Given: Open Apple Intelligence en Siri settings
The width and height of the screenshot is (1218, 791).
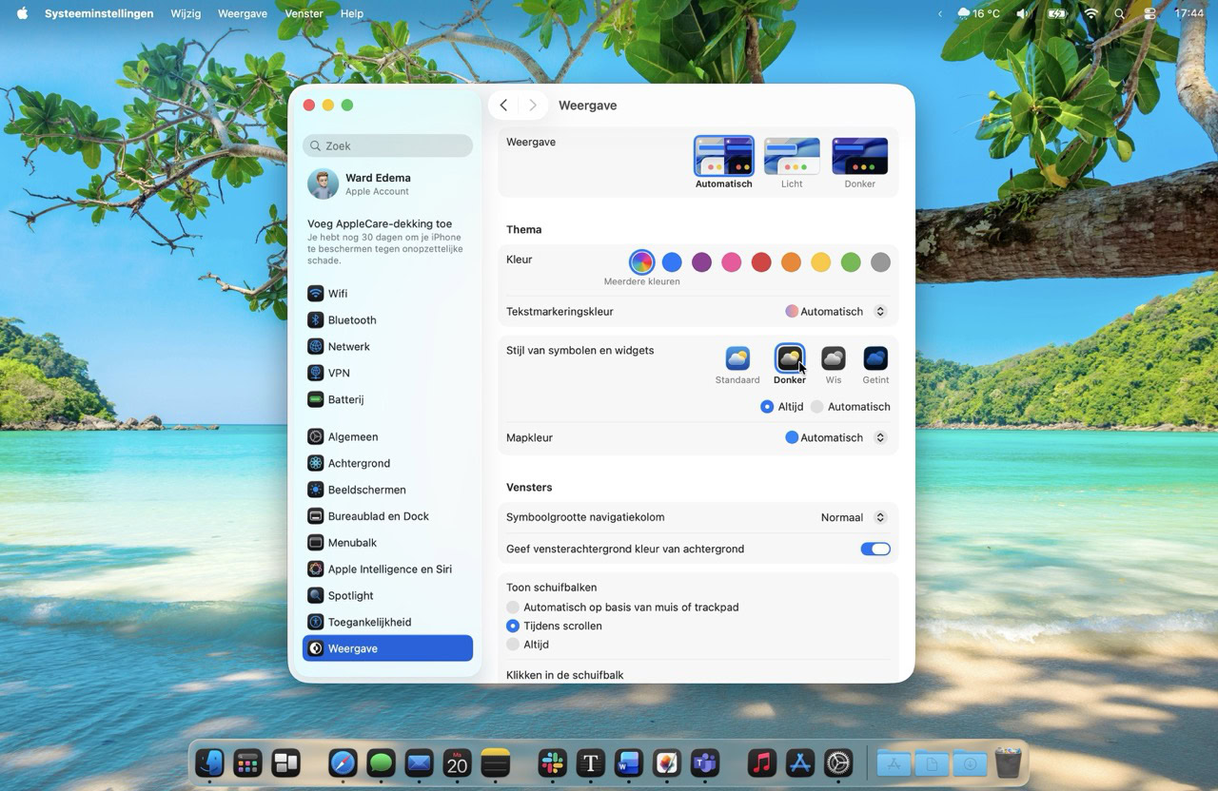Looking at the screenshot, I should click(389, 569).
